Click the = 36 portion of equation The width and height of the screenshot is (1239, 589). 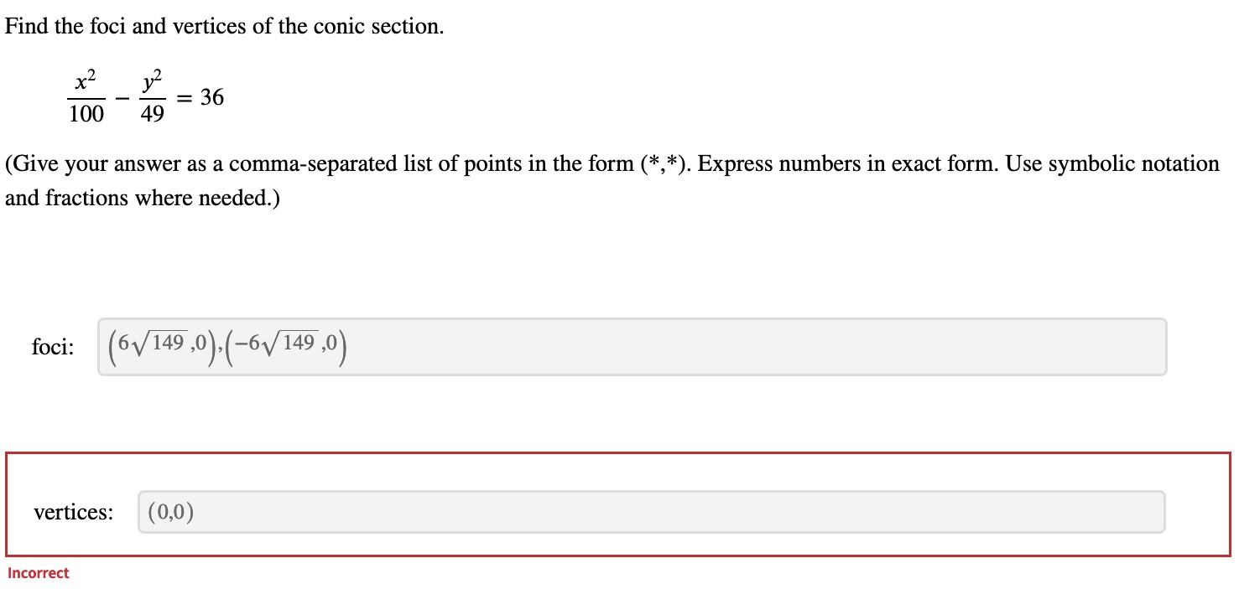[200, 97]
